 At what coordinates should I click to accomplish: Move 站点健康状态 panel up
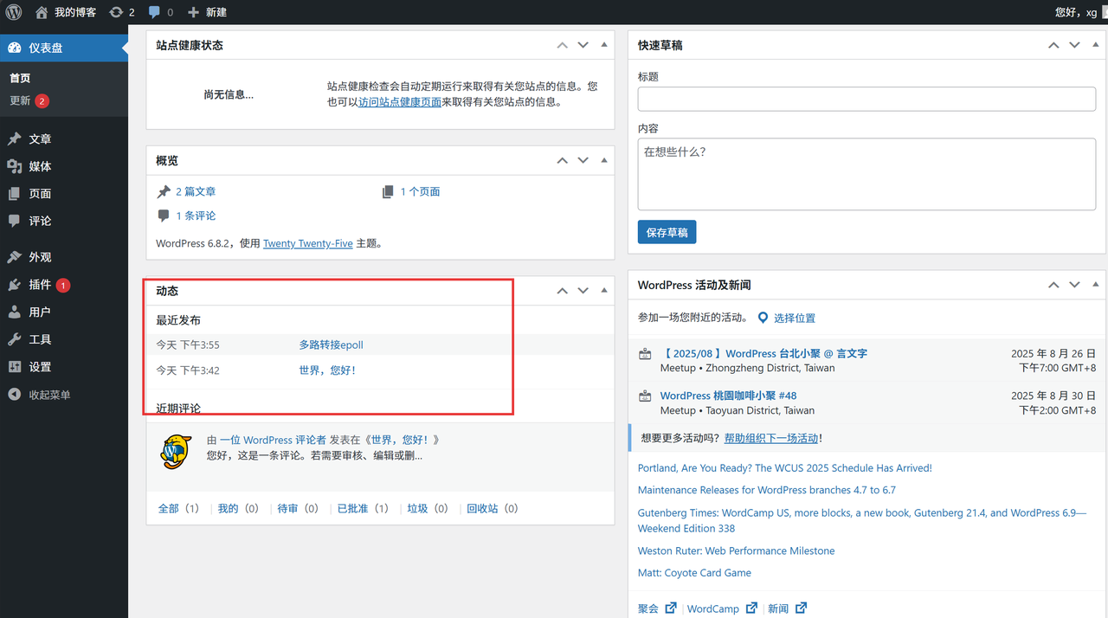[x=563, y=45]
